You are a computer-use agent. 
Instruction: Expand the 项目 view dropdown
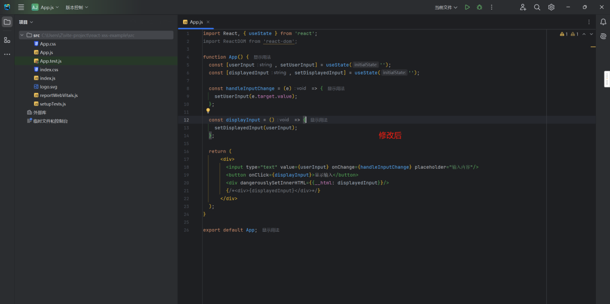point(26,22)
